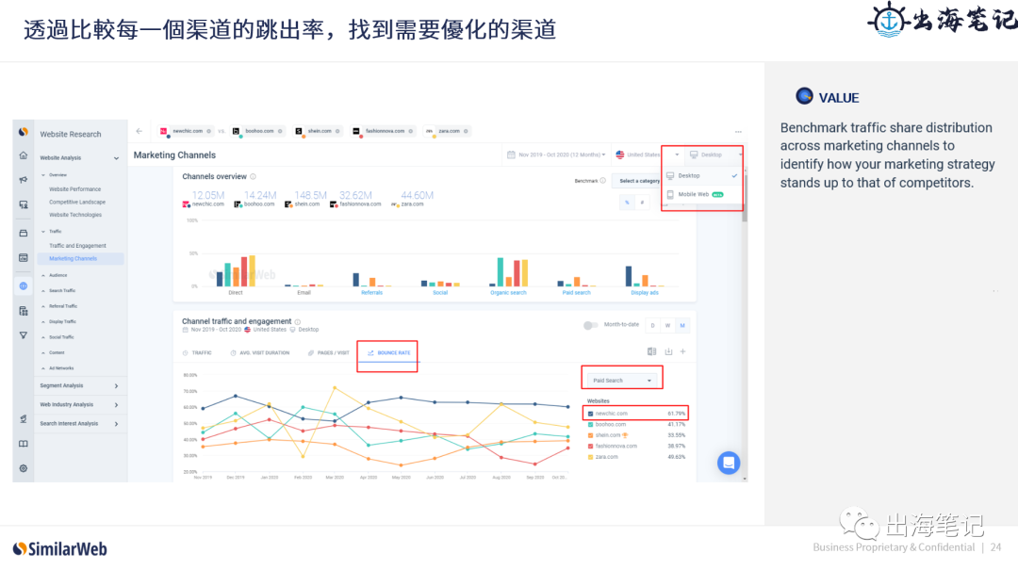1018x570 pixels.
Task: Switch to the AVG. VISIT DURATION tab
Action: click(260, 353)
